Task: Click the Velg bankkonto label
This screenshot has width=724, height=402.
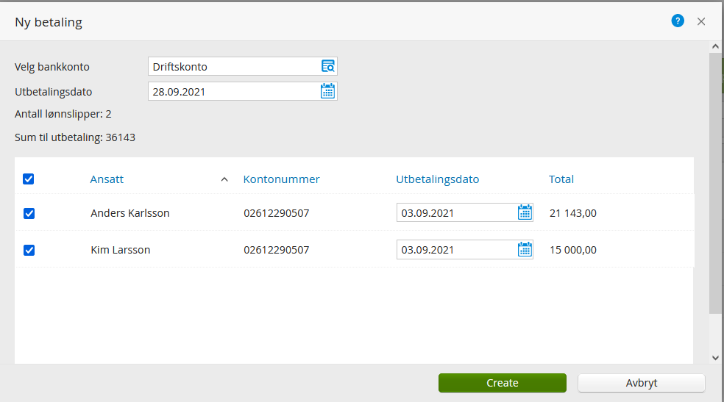Action: point(52,67)
